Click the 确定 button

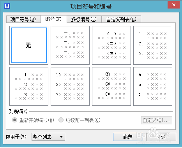tap(128, 137)
